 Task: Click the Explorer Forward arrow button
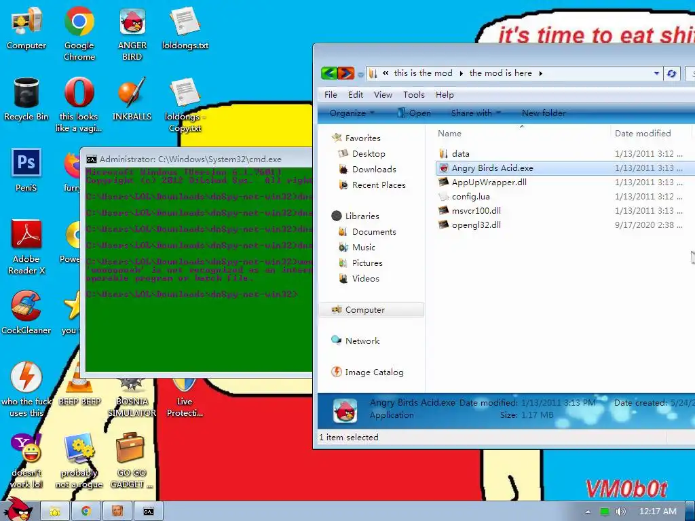(x=345, y=73)
